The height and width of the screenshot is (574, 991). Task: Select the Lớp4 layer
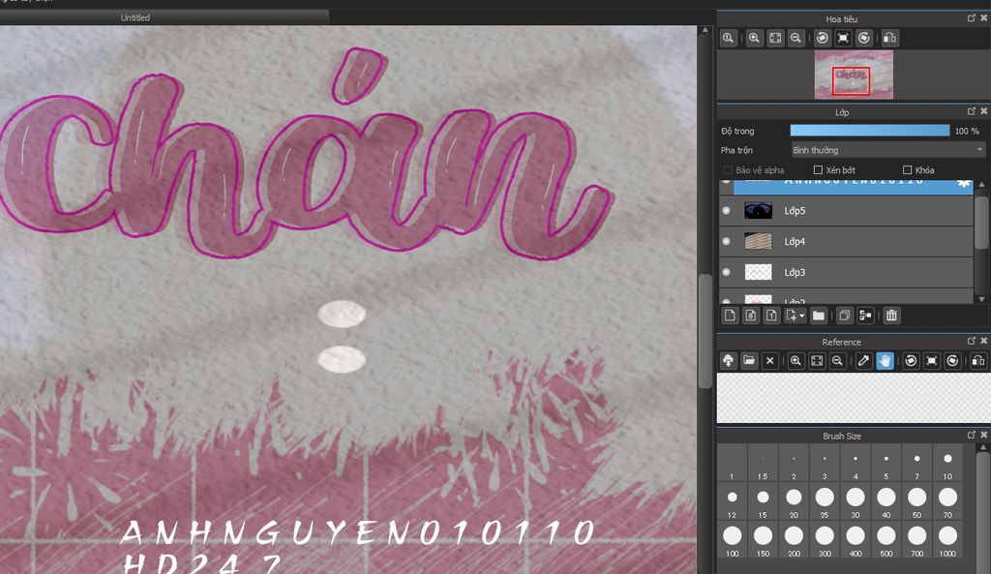click(x=846, y=241)
